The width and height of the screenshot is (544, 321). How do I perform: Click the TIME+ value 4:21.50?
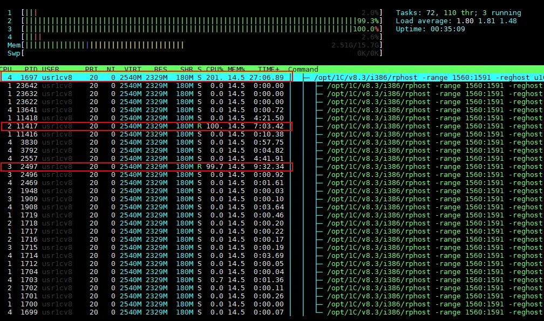pyautogui.click(x=269, y=118)
